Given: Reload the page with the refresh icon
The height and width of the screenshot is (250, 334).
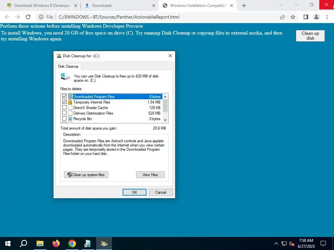Looking at the screenshot, I should coord(28,17).
